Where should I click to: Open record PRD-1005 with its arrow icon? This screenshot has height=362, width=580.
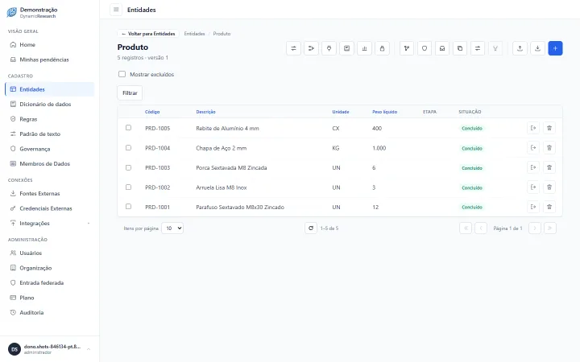click(x=533, y=128)
